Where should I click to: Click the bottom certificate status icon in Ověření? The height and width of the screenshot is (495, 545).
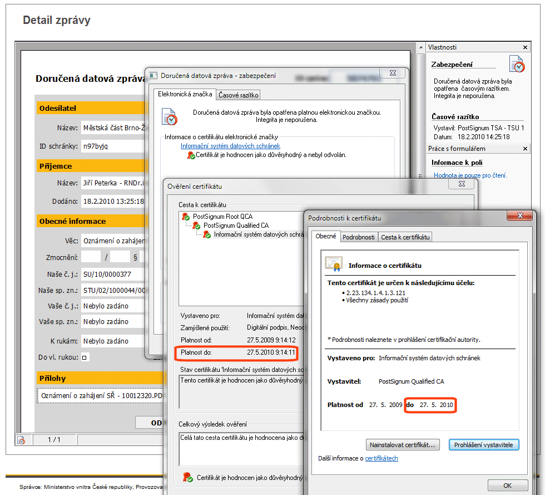click(188, 477)
